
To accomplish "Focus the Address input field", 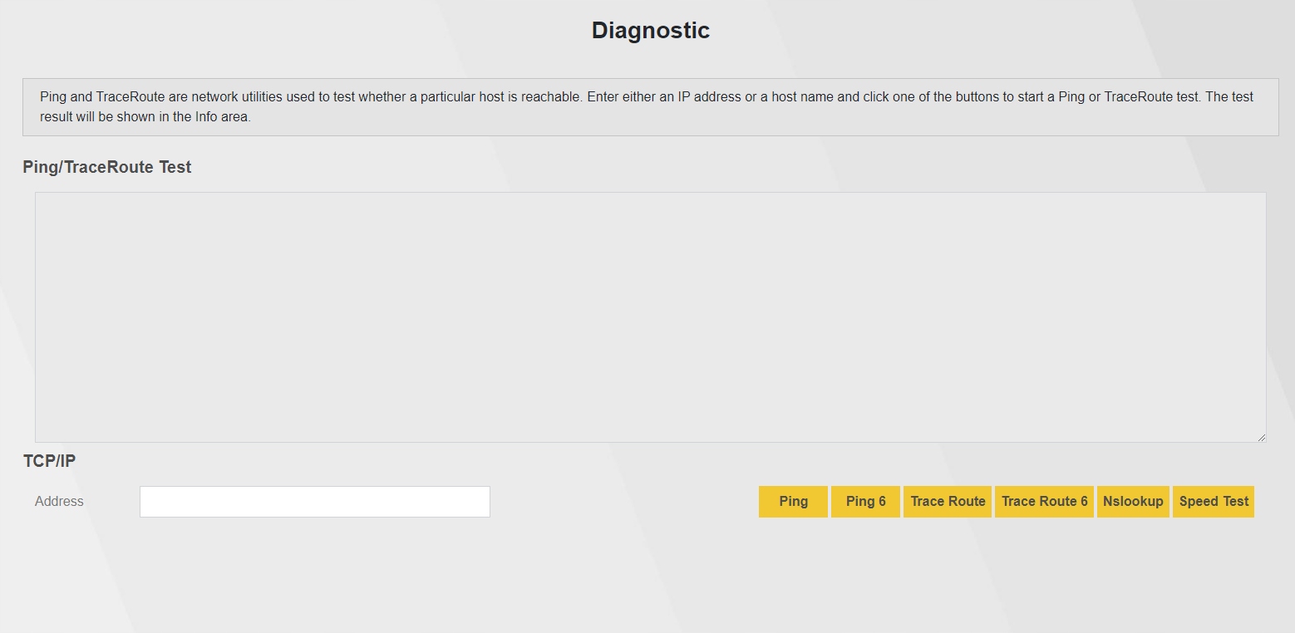I will [x=314, y=502].
